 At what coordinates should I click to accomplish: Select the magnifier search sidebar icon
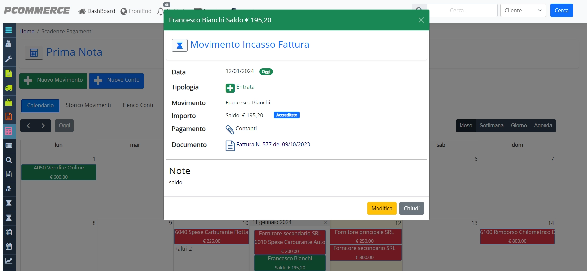click(x=9, y=160)
